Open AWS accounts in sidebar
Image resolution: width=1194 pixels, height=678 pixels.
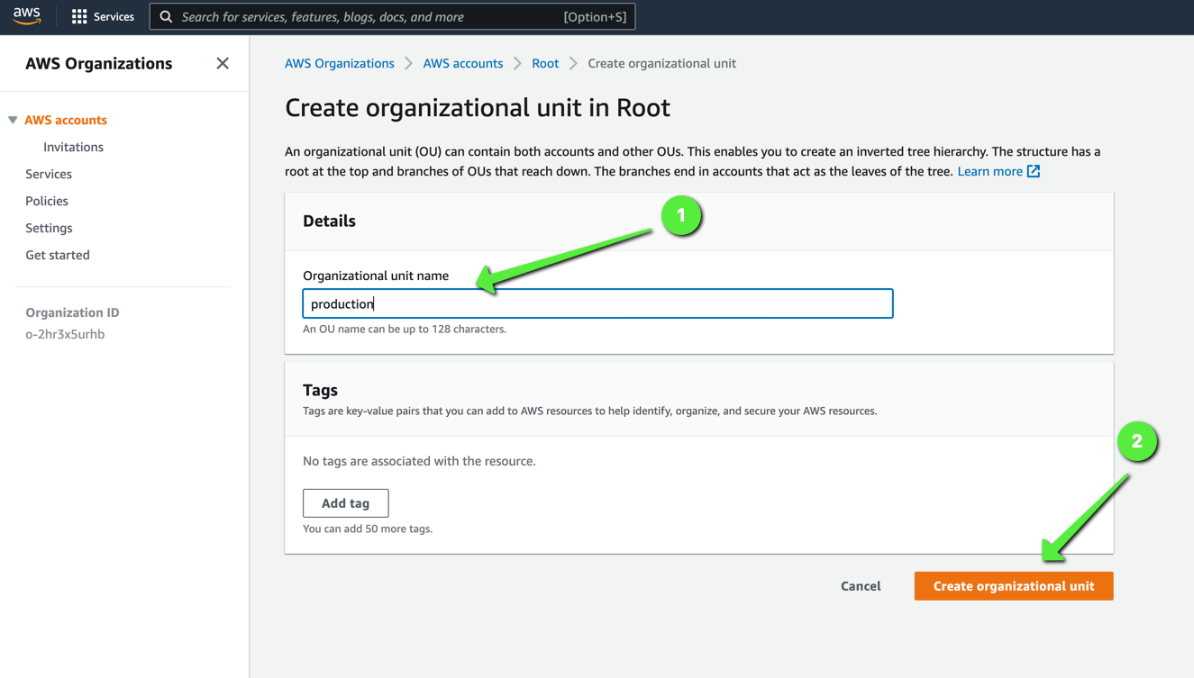click(66, 120)
